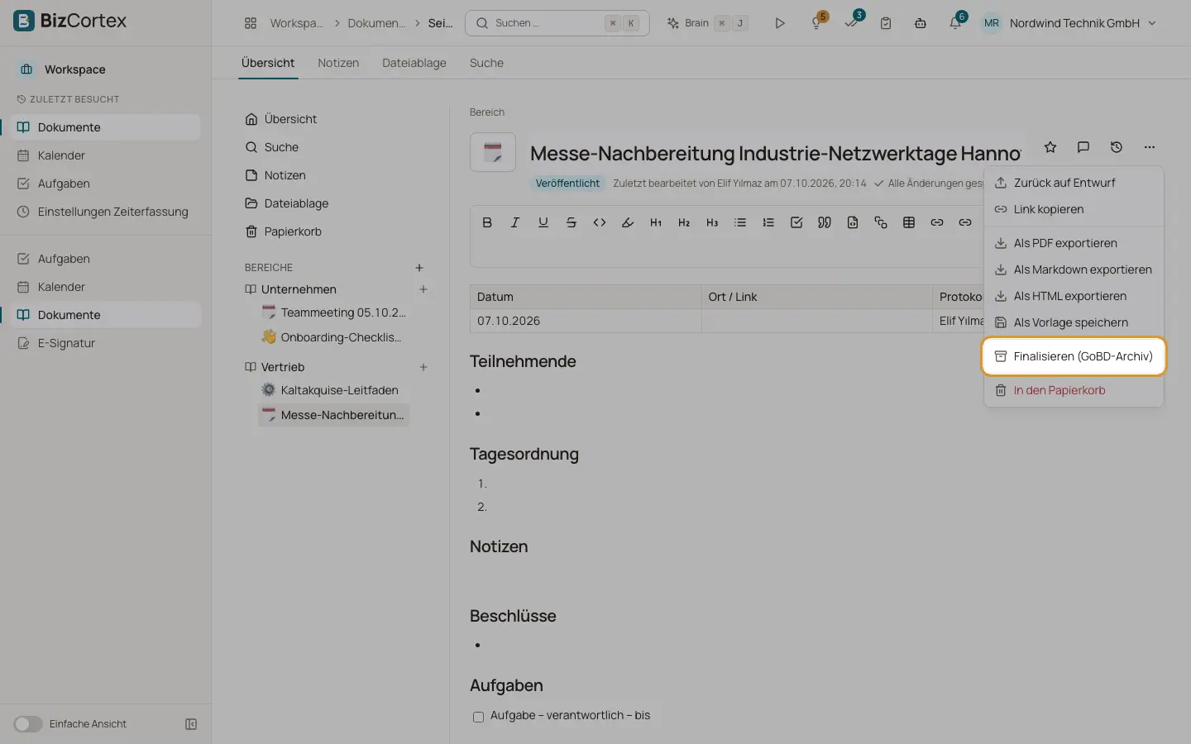Screen dimensions: 1191x744
Task: Mark document as favorite with star
Action: [x=1050, y=147]
